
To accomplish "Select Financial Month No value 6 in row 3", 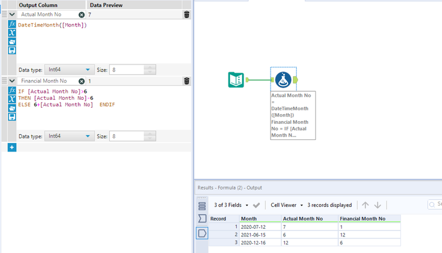I will tap(369, 243).
